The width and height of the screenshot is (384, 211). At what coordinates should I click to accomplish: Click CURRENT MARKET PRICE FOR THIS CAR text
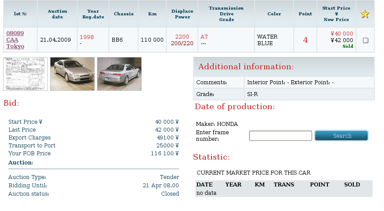(x=254, y=173)
